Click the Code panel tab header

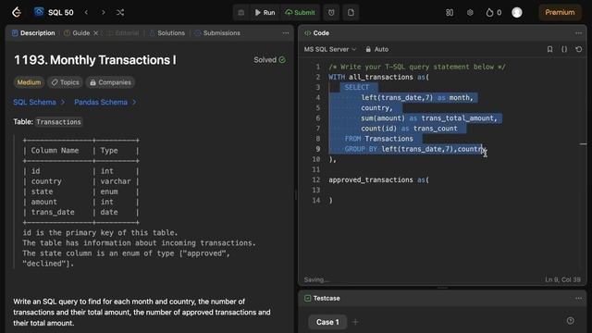tap(316, 33)
